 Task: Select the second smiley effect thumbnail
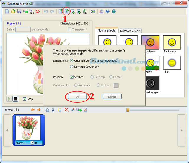(129, 40)
